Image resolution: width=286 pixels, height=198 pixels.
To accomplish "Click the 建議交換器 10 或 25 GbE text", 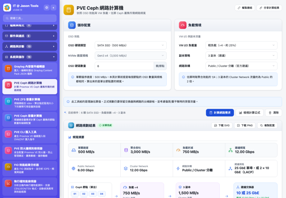I will click(248, 193).
